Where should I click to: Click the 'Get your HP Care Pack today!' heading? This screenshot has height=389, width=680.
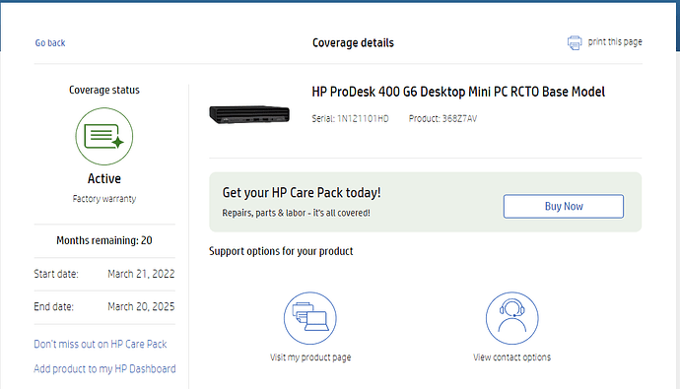[302, 193]
